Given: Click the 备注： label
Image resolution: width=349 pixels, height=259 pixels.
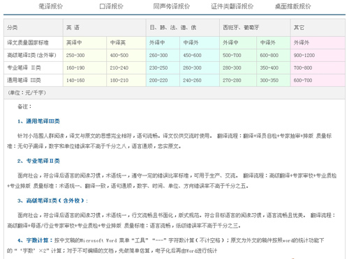Looking at the screenshot, I should point(24,107).
